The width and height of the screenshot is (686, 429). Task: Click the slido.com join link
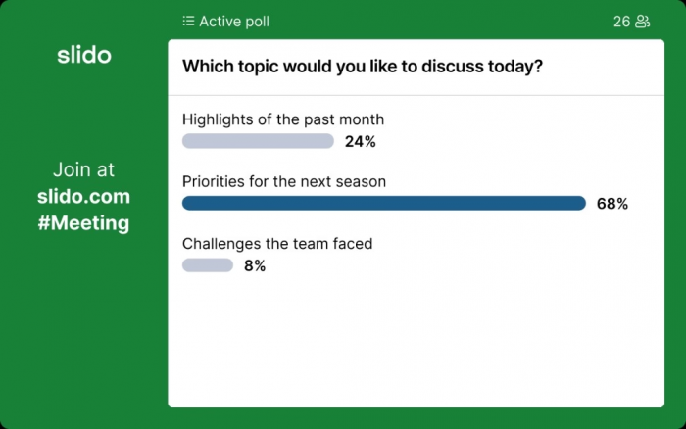(x=83, y=196)
